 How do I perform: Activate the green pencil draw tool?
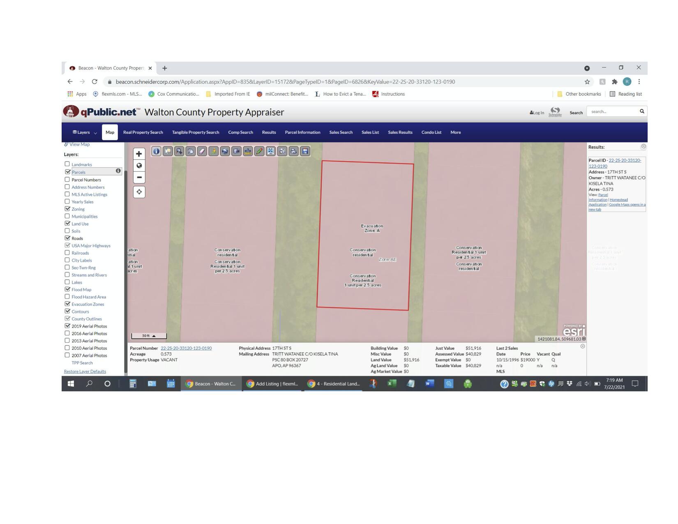tap(259, 151)
